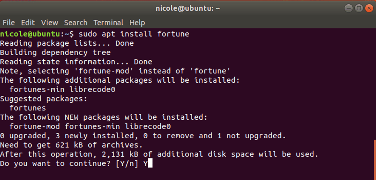376x180 pixels.
Task: Open the View menu
Action: click(x=49, y=23)
